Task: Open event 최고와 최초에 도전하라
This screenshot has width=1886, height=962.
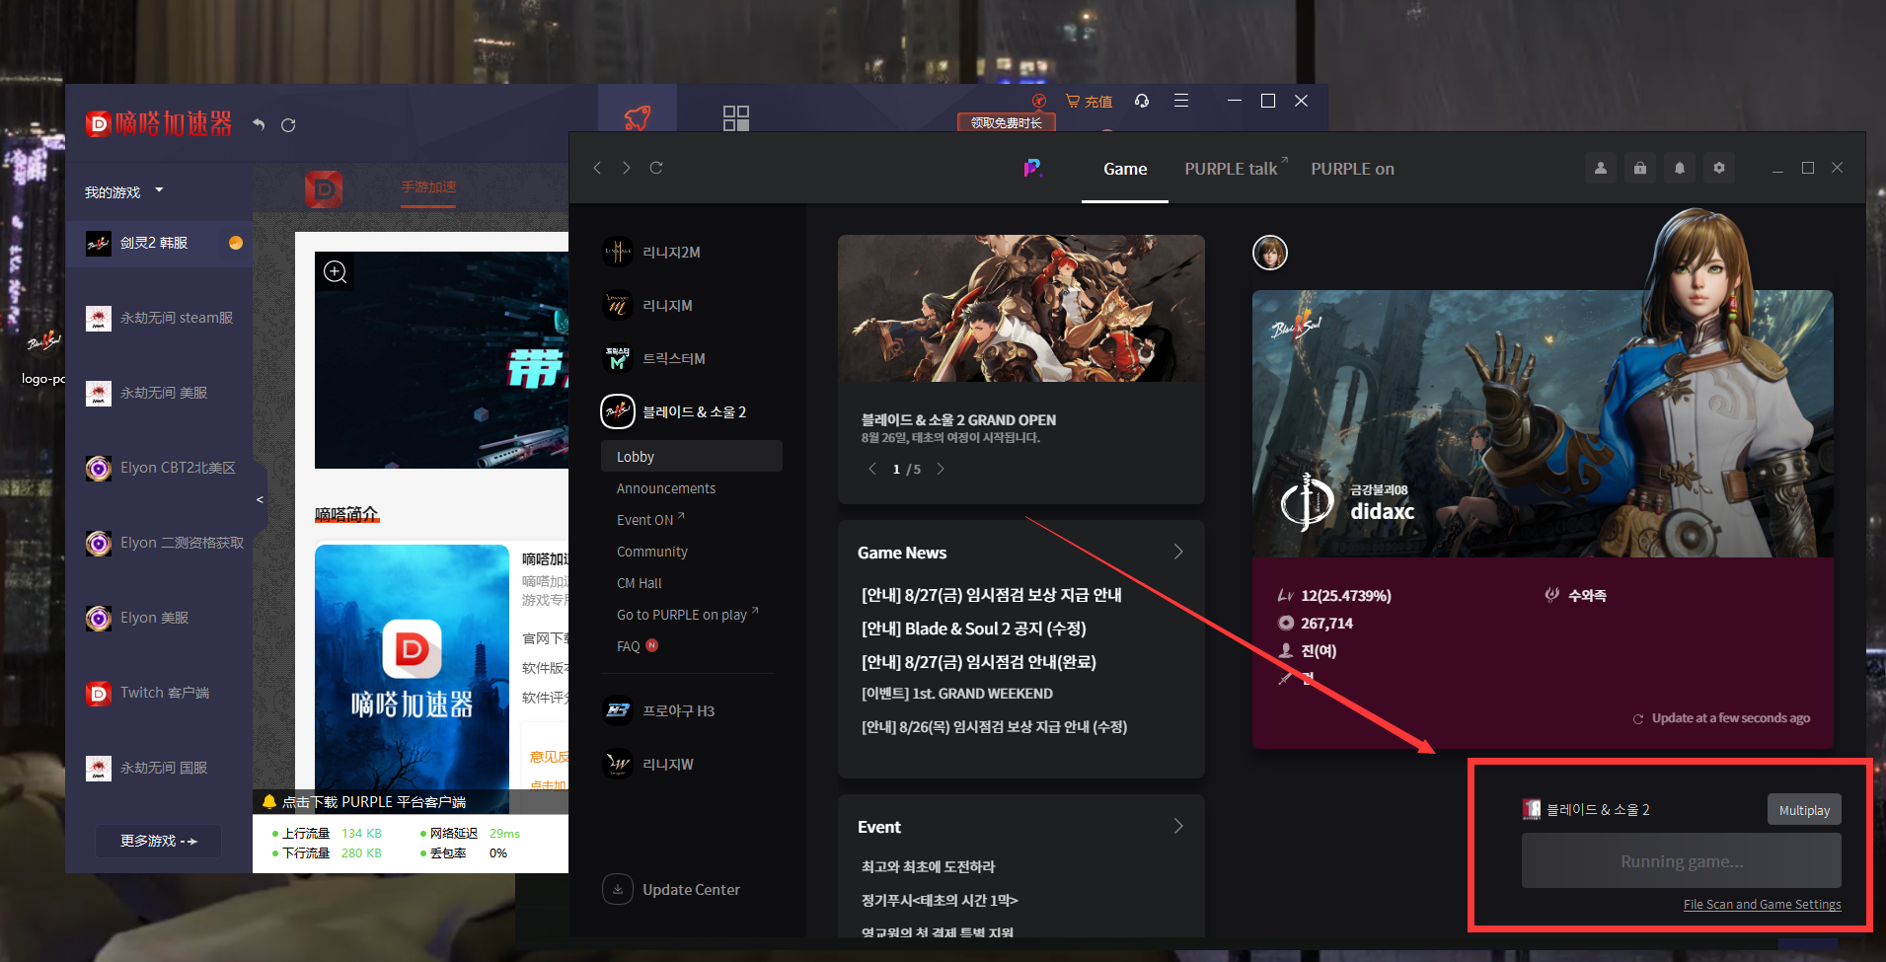Action: pos(929,866)
